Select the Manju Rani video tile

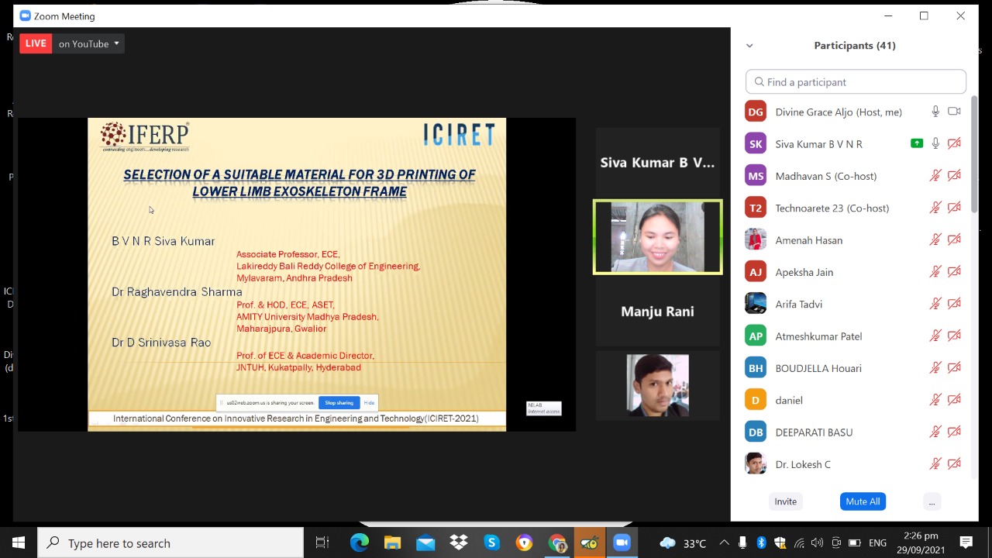pyautogui.click(x=657, y=311)
